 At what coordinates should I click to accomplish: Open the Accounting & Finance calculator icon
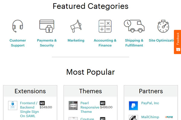tap(105, 26)
